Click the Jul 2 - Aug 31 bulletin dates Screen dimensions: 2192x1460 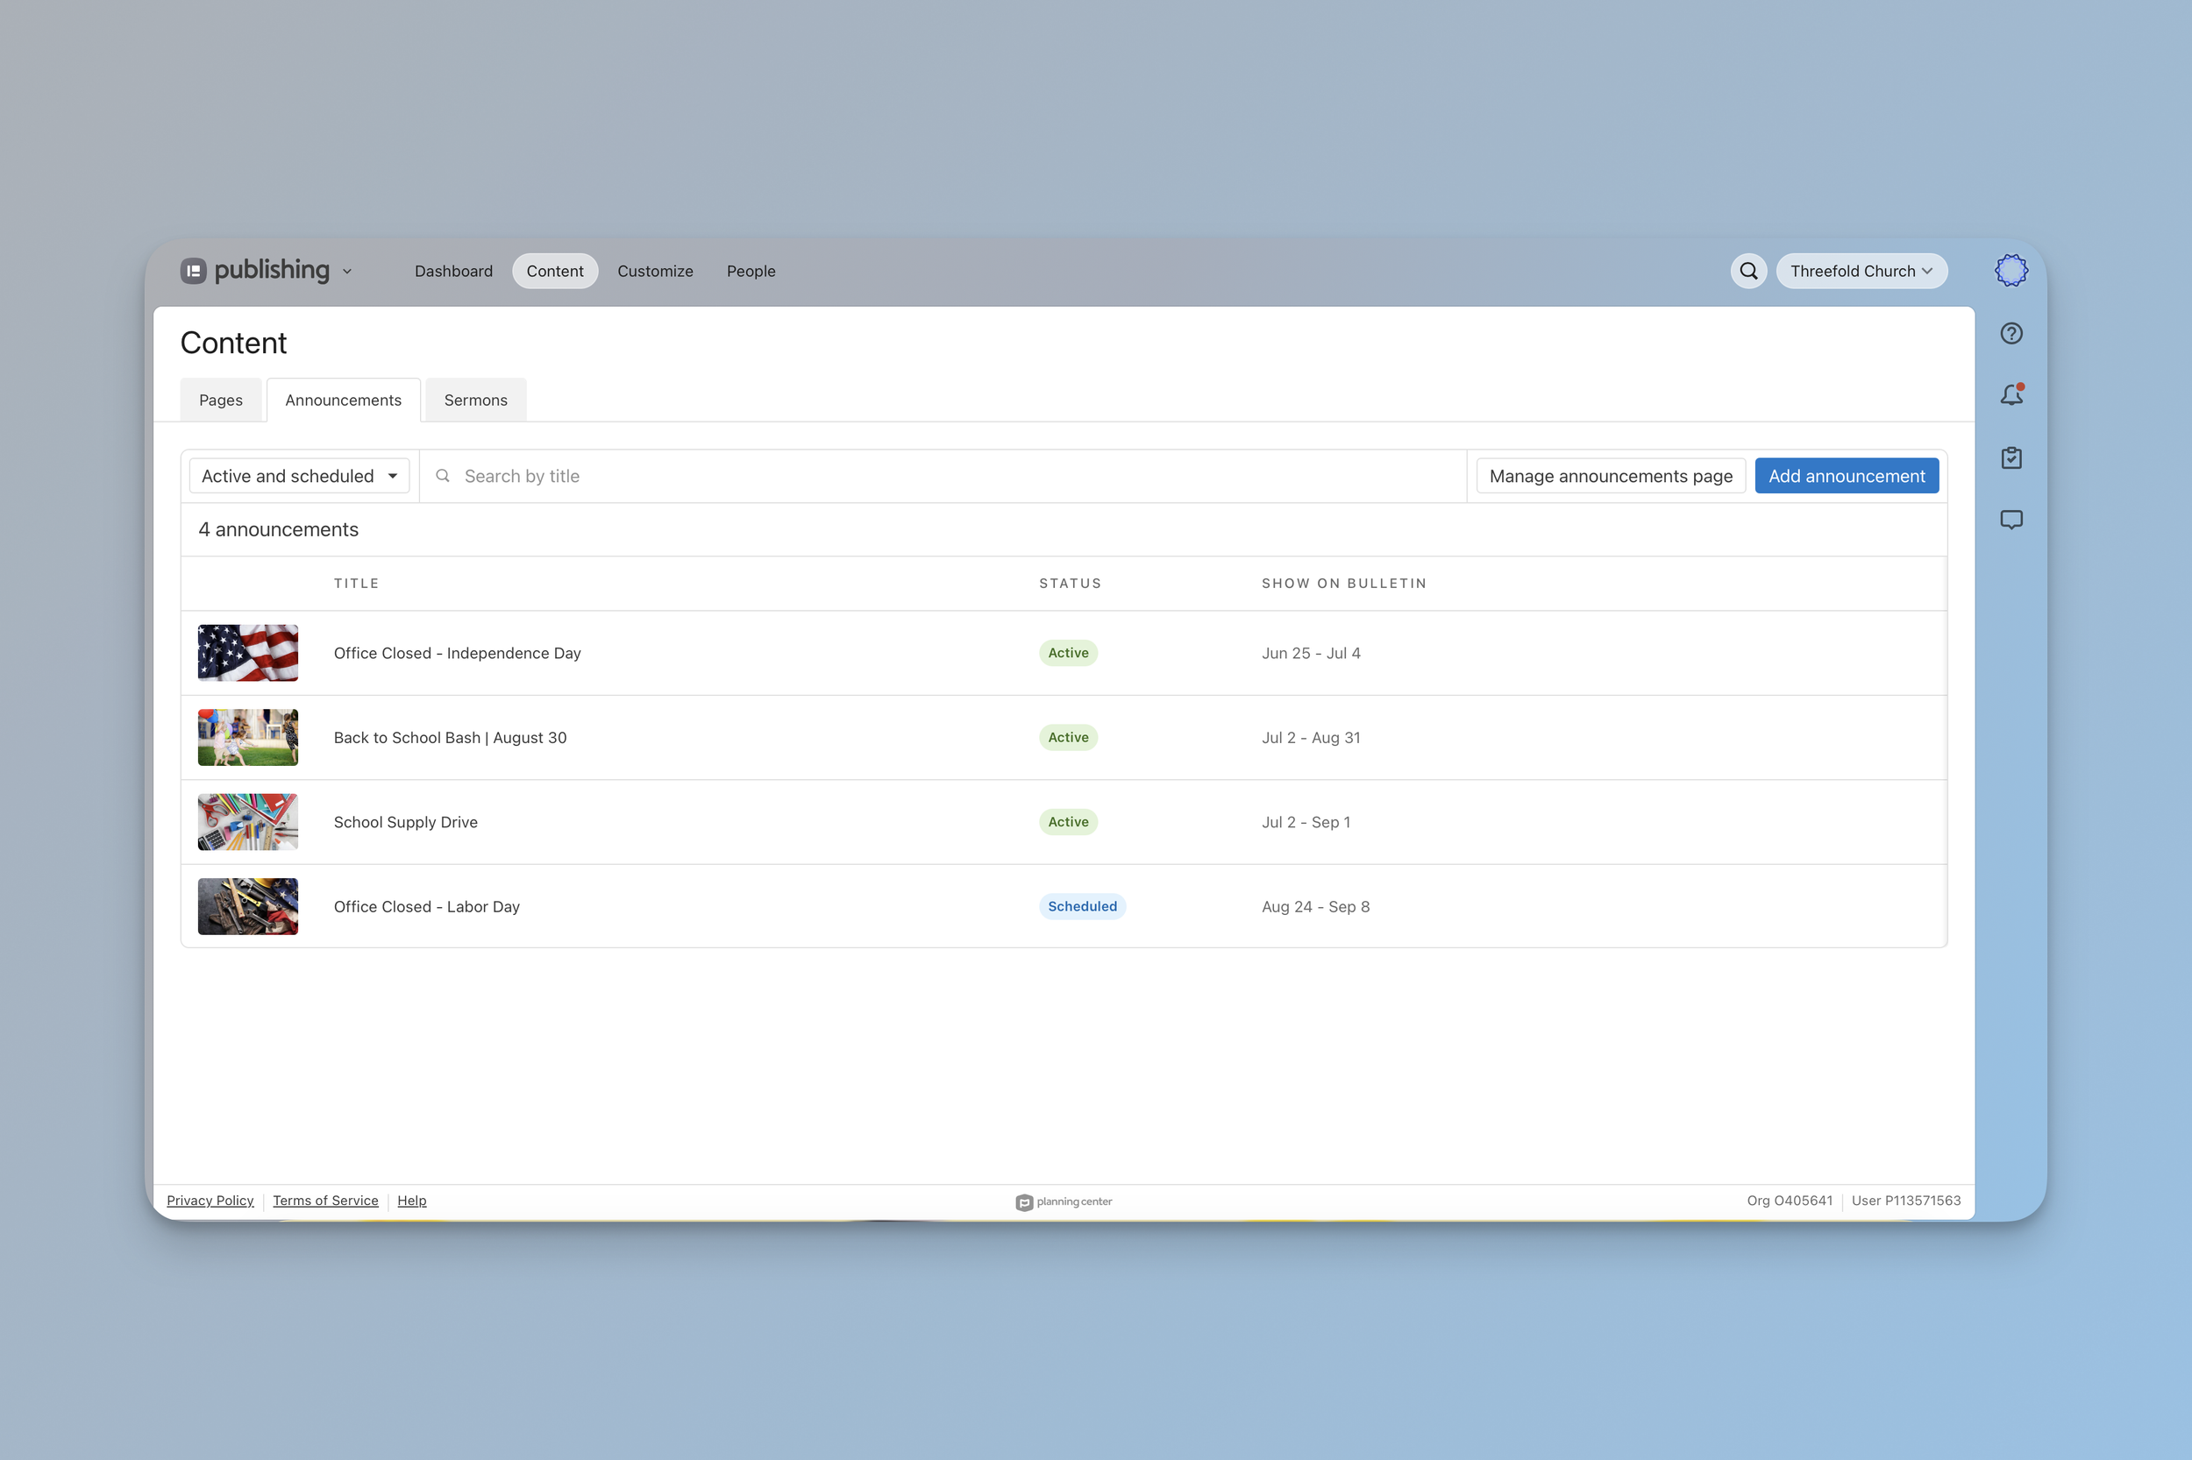click(1311, 738)
